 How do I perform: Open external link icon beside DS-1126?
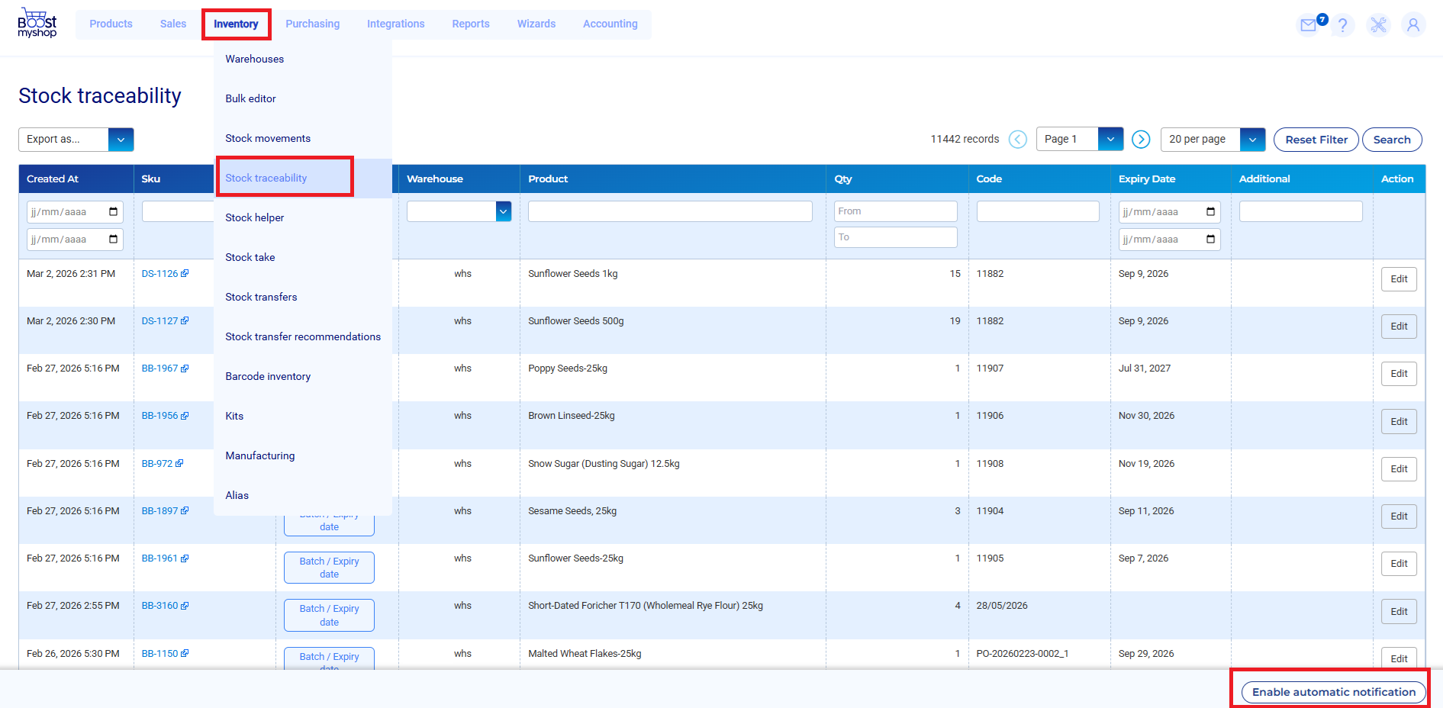[185, 274]
